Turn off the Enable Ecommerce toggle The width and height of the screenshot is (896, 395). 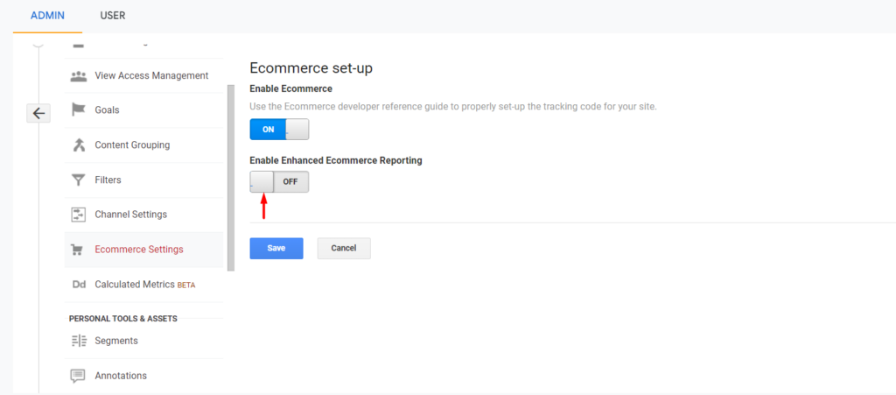pos(279,130)
